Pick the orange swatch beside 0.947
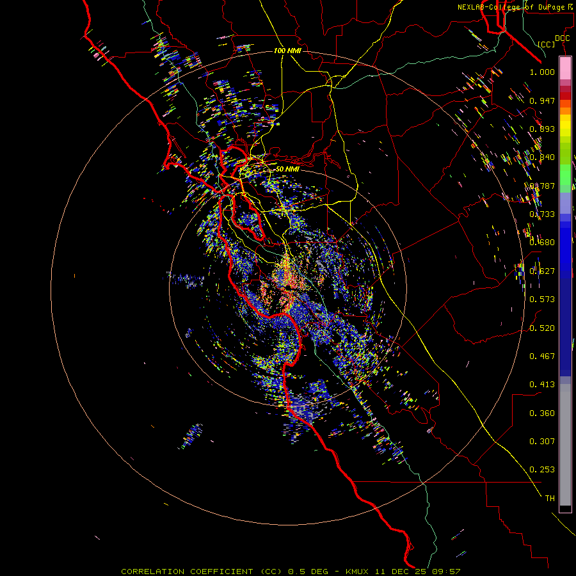 pyautogui.click(x=565, y=104)
